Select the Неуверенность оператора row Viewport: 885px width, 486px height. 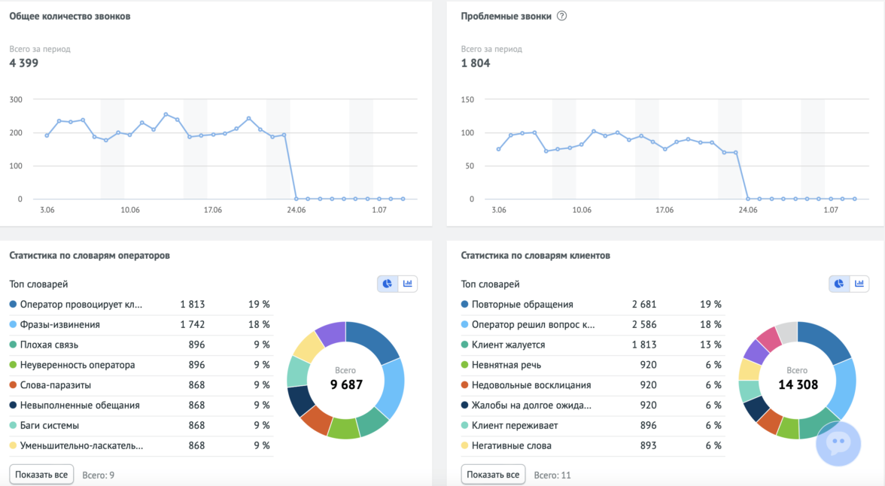click(78, 365)
